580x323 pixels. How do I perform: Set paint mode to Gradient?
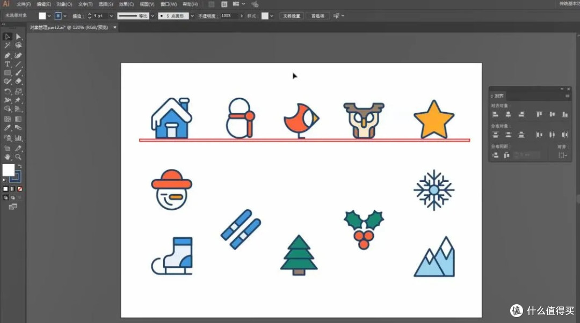click(12, 189)
